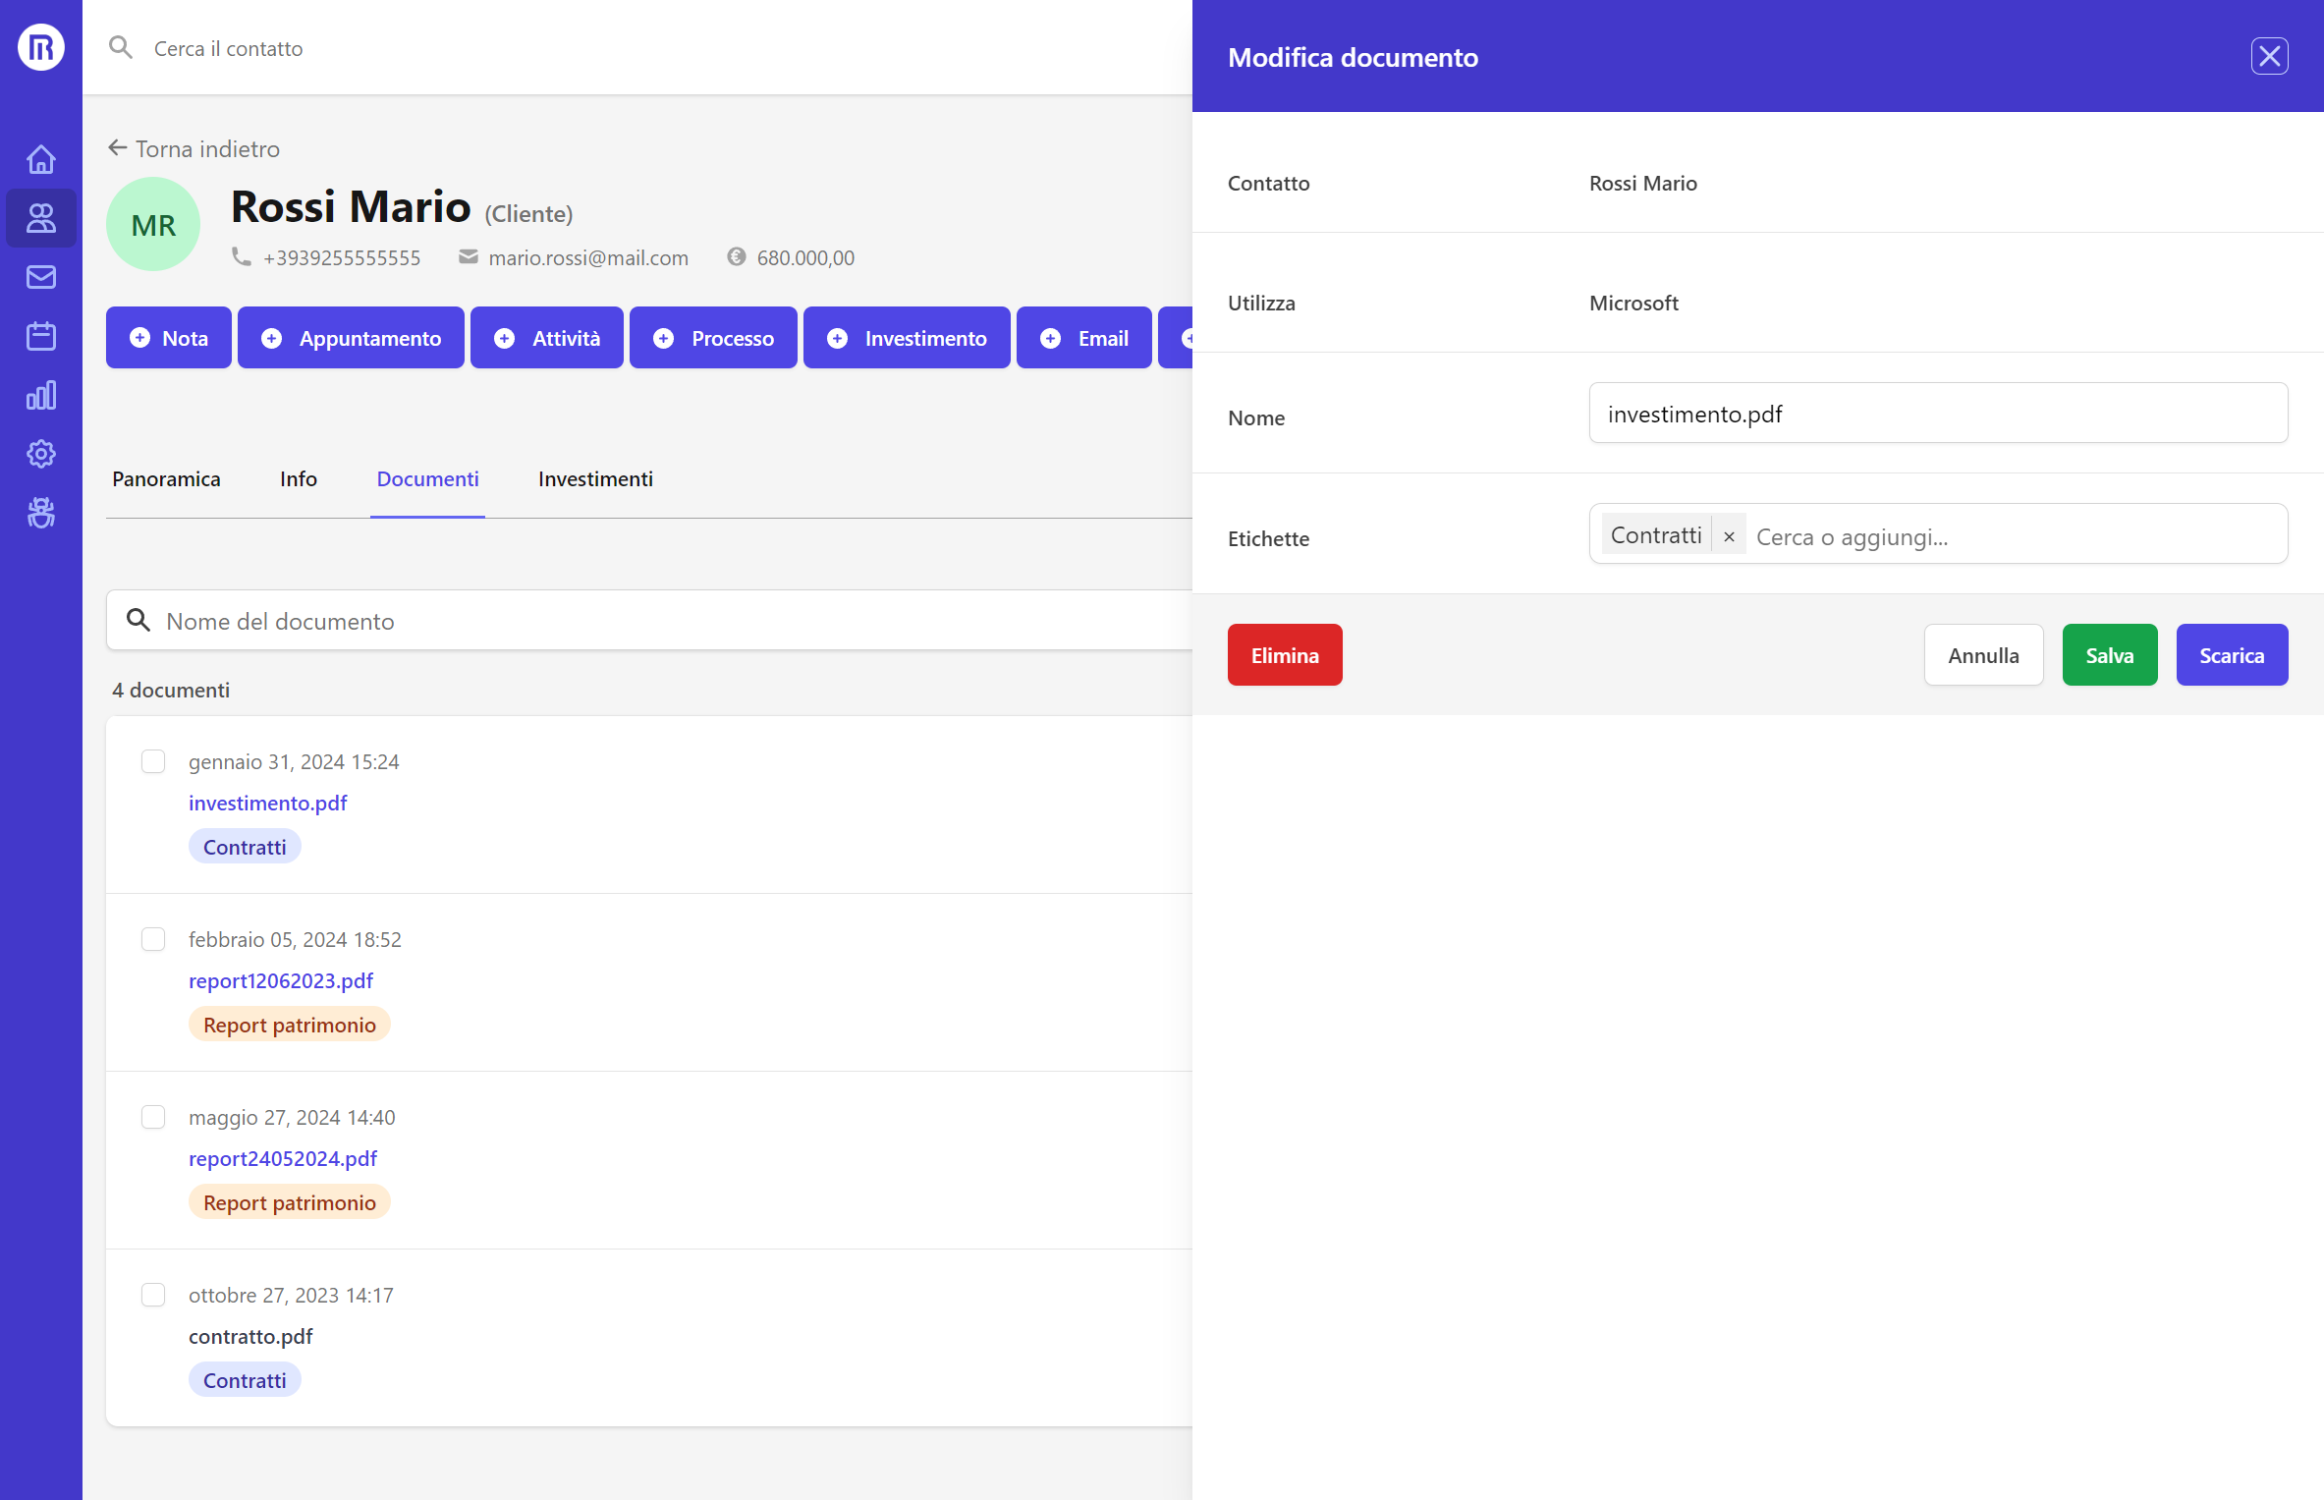Click the Nome input field containing investimento.pdf
This screenshot has height=1500, width=2324.
pos(1936,414)
